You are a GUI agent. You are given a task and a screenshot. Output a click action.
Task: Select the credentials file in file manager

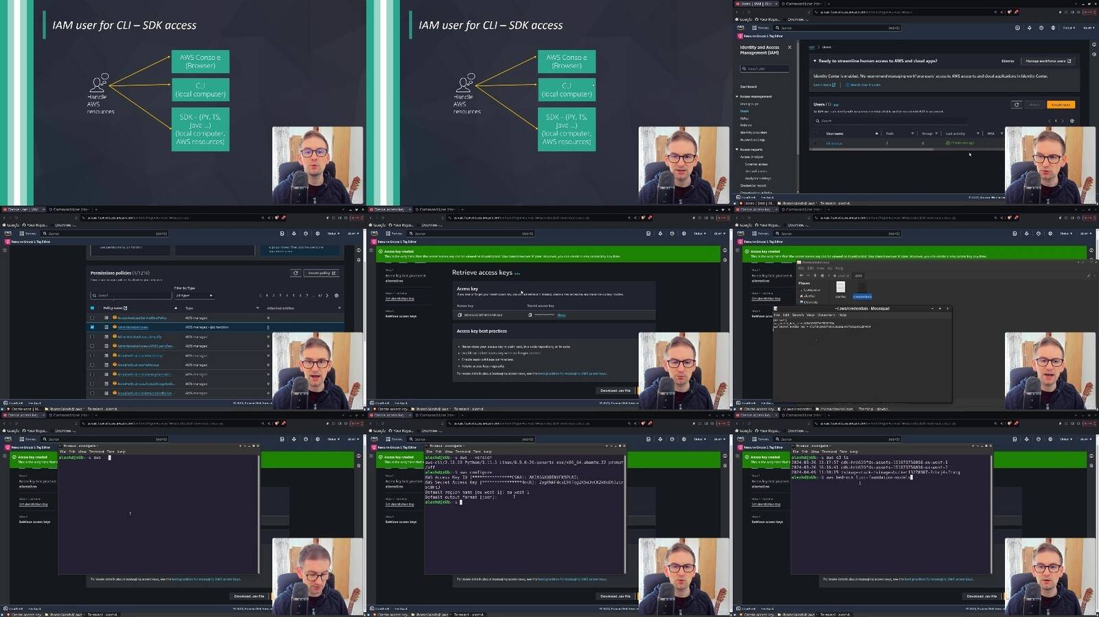tap(862, 290)
